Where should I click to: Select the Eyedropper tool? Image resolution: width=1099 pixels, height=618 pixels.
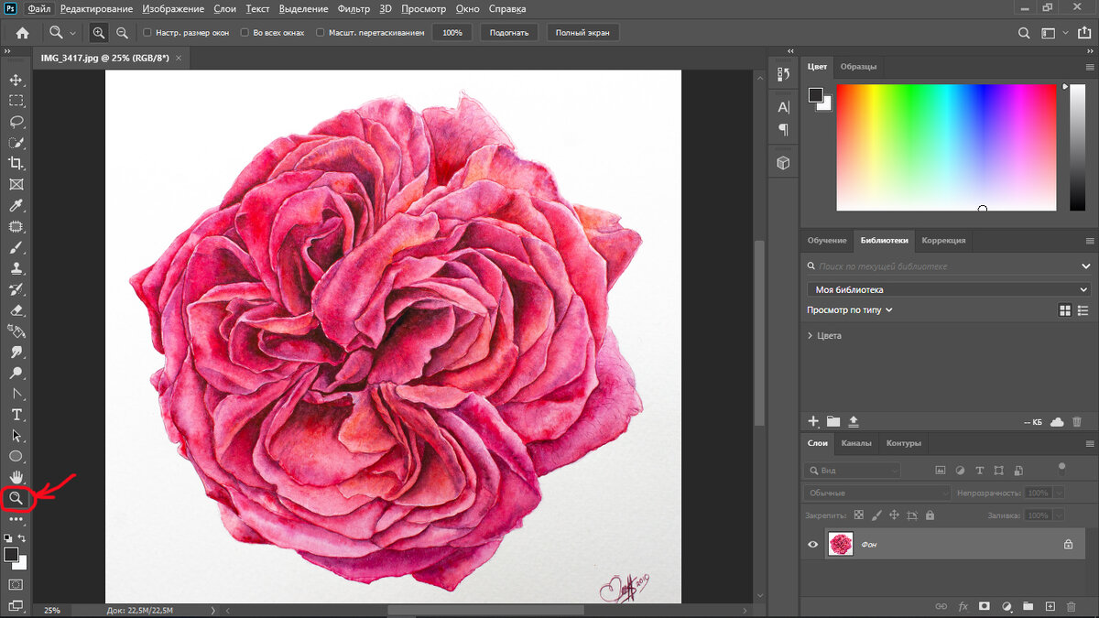[x=16, y=205]
